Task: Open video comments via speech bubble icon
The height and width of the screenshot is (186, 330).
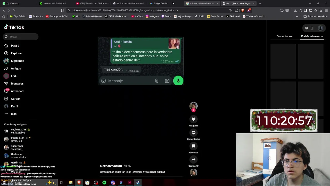Action: click(193, 133)
